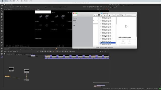Open the 3D nodes menu in Nuke toolbar
Viewport: 161px width, 90px height.
2,31
